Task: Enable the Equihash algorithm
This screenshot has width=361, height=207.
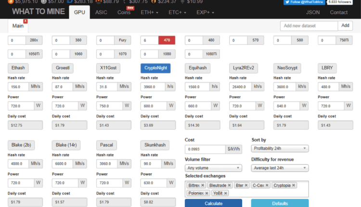Action: point(197,68)
